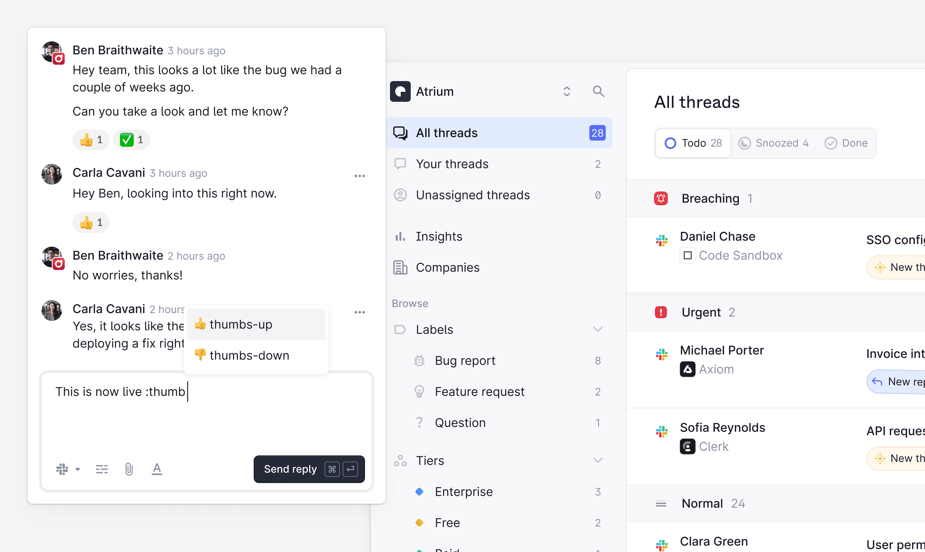Click the search magnifier icon
925x552 pixels.
(598, 91)
